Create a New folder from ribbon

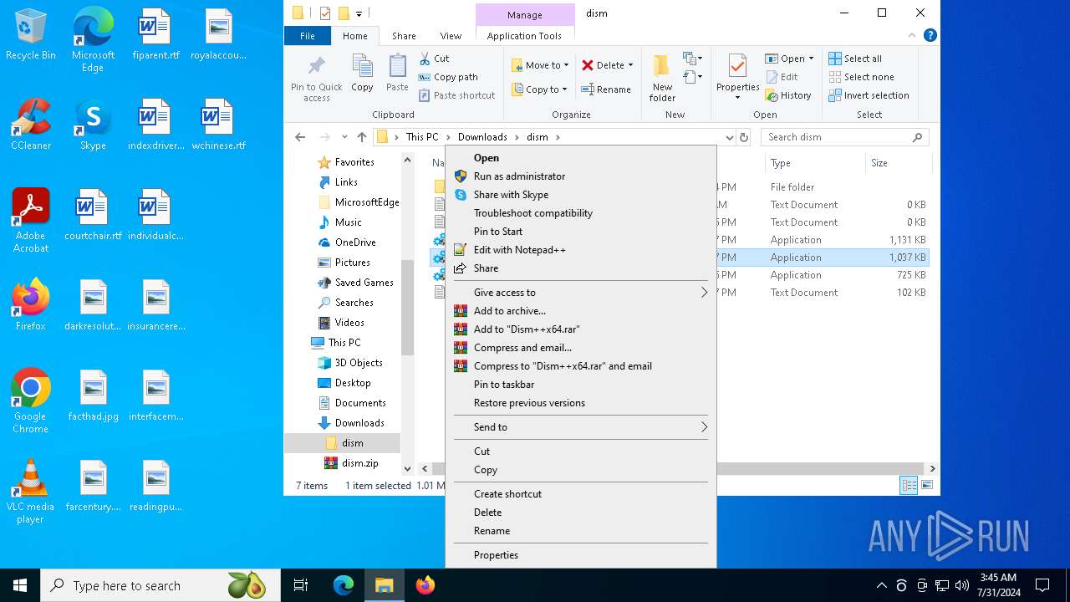pos(662,78)
